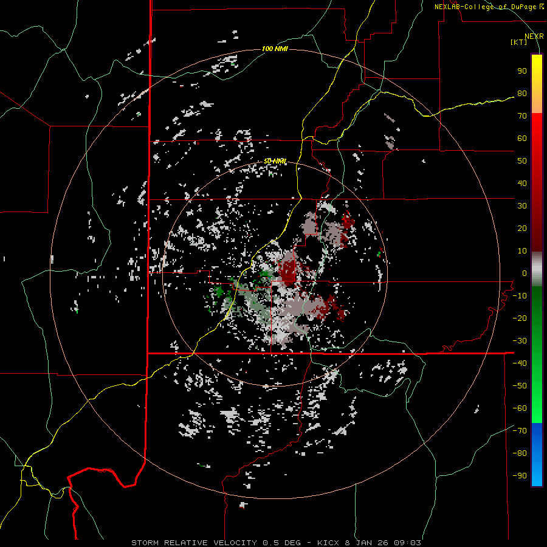Click the KT units label above scale
Image resolution: width=547 pixels, height=547 pixels.
[518, 42]
